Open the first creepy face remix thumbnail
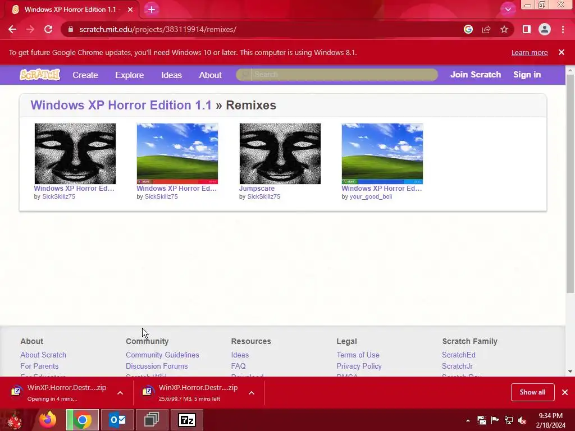Screen dimensions: 575x431 pyautogui.click(x=75, y=154)
